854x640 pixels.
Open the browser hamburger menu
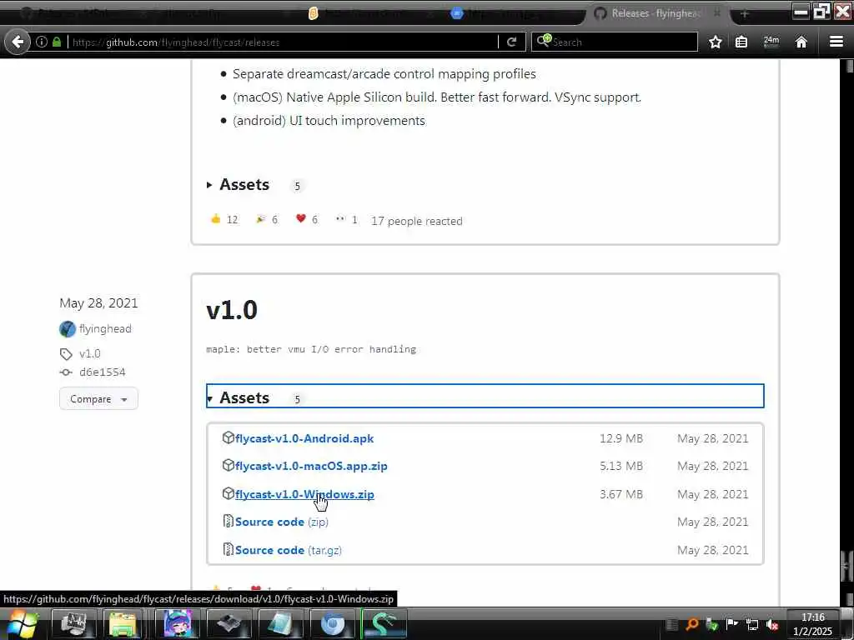(836, 42)
